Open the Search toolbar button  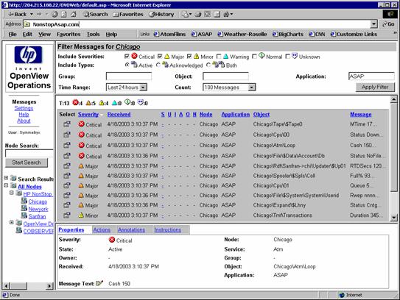pos(96,14)
